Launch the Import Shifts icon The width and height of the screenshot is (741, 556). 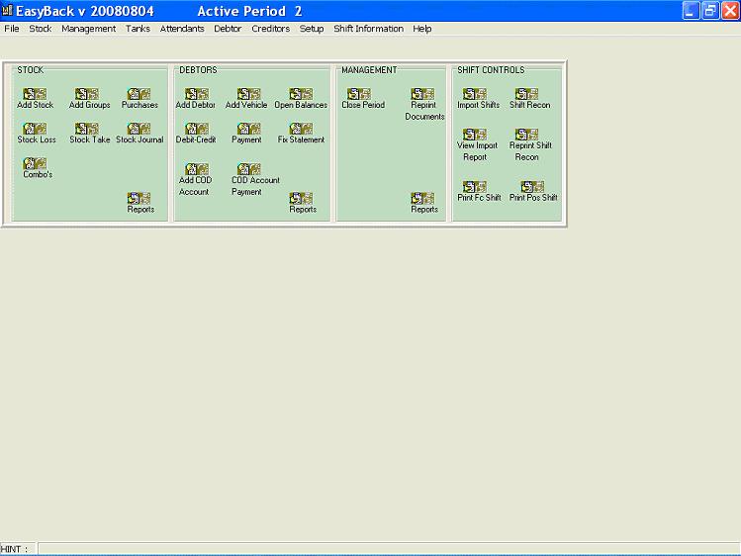(x=475, y=94)
